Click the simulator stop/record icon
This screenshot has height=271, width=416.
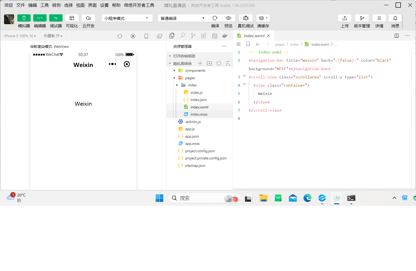[x=133, y=36]
